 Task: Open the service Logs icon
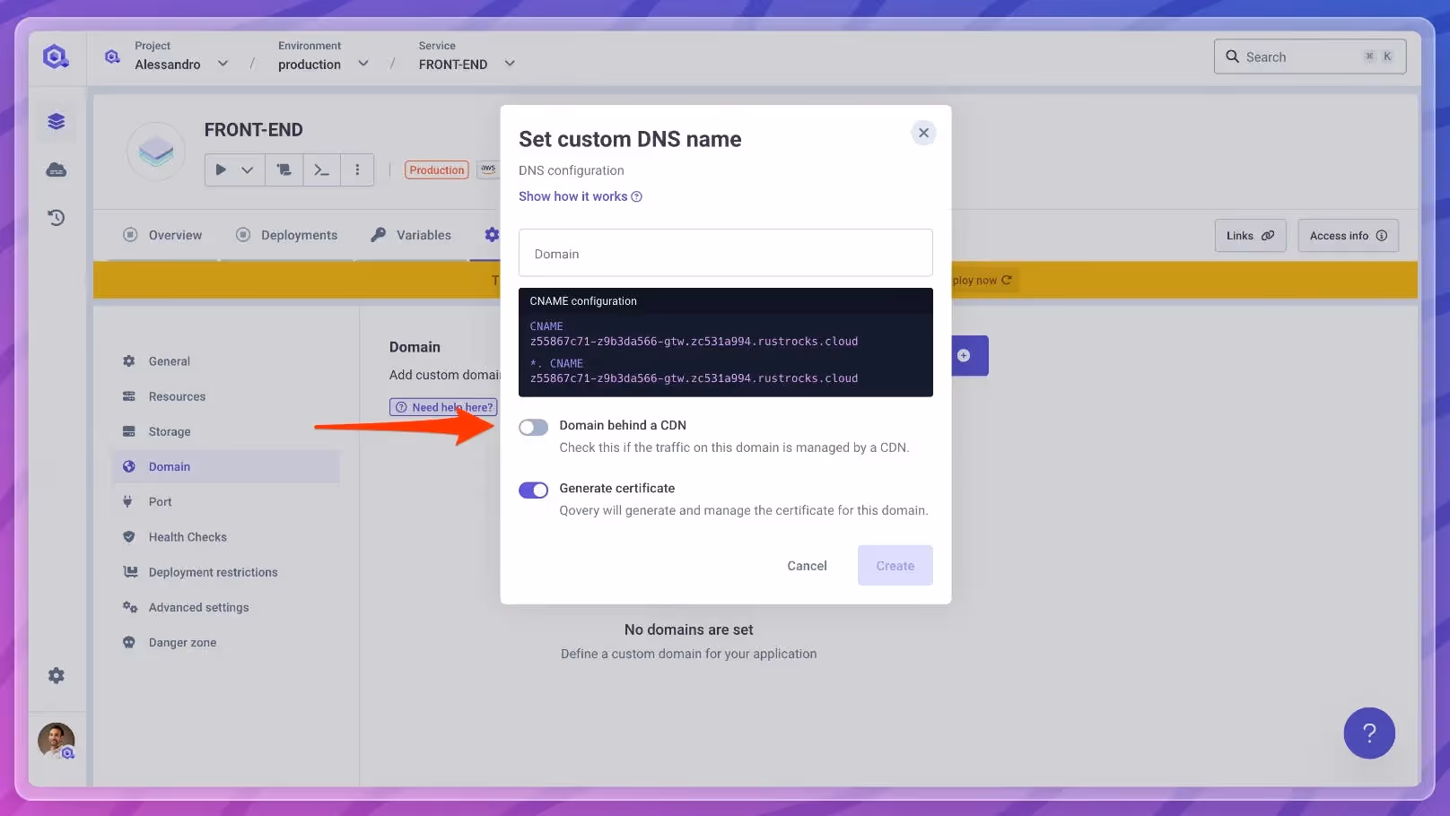coord(284,169)
